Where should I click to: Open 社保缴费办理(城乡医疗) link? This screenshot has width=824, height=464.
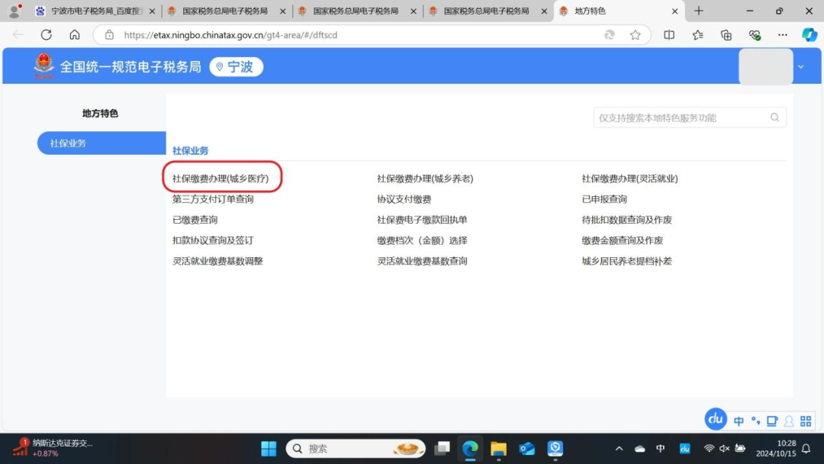[x=220, y=179]
